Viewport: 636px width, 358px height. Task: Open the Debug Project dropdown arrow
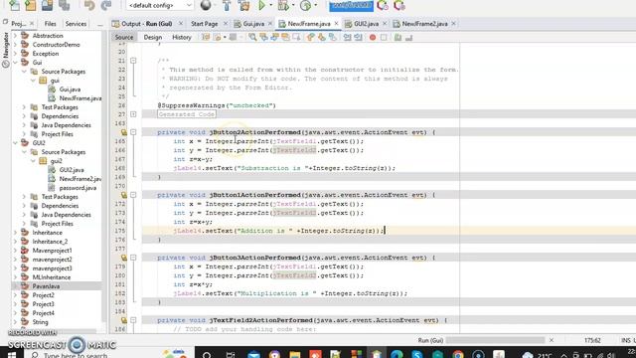coord(293,5)
